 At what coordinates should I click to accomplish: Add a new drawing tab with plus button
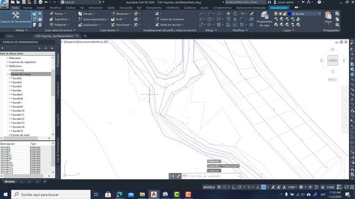[x=85, y=36]
